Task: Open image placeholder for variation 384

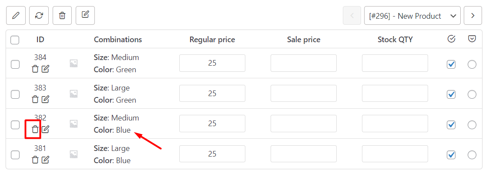Action: 74,64
